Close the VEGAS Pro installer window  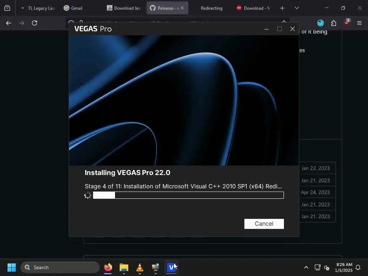point(293,29)
